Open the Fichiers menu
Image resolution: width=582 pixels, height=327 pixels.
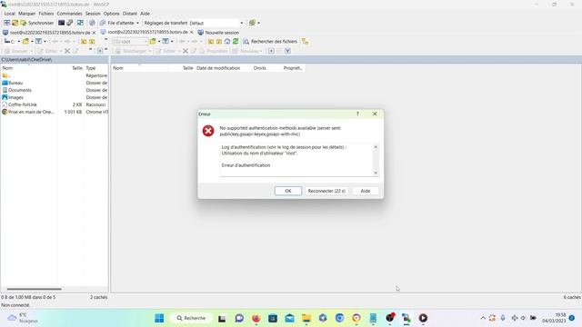click(46, 14)
